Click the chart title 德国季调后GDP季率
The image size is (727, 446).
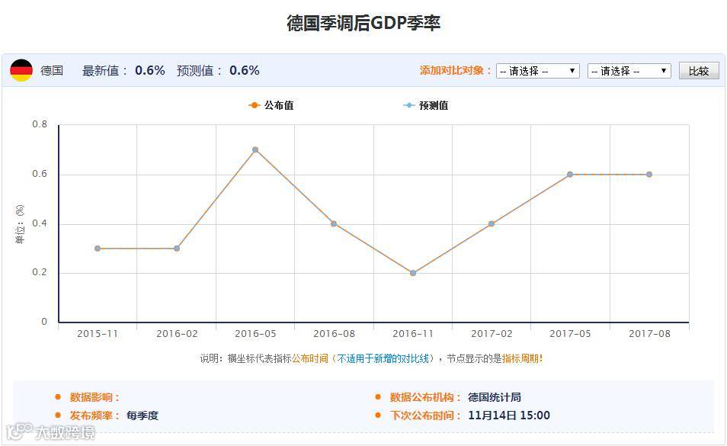(x=363, y=23)
